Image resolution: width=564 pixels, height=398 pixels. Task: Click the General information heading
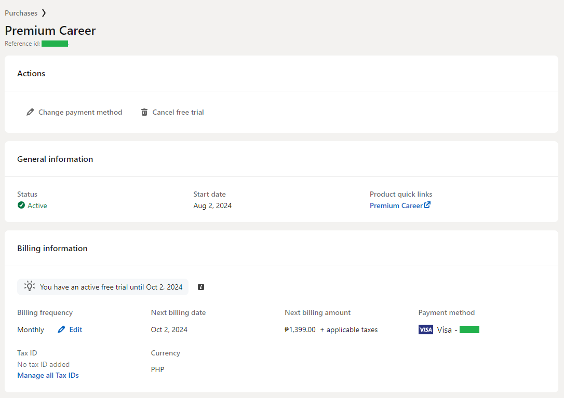55,159
